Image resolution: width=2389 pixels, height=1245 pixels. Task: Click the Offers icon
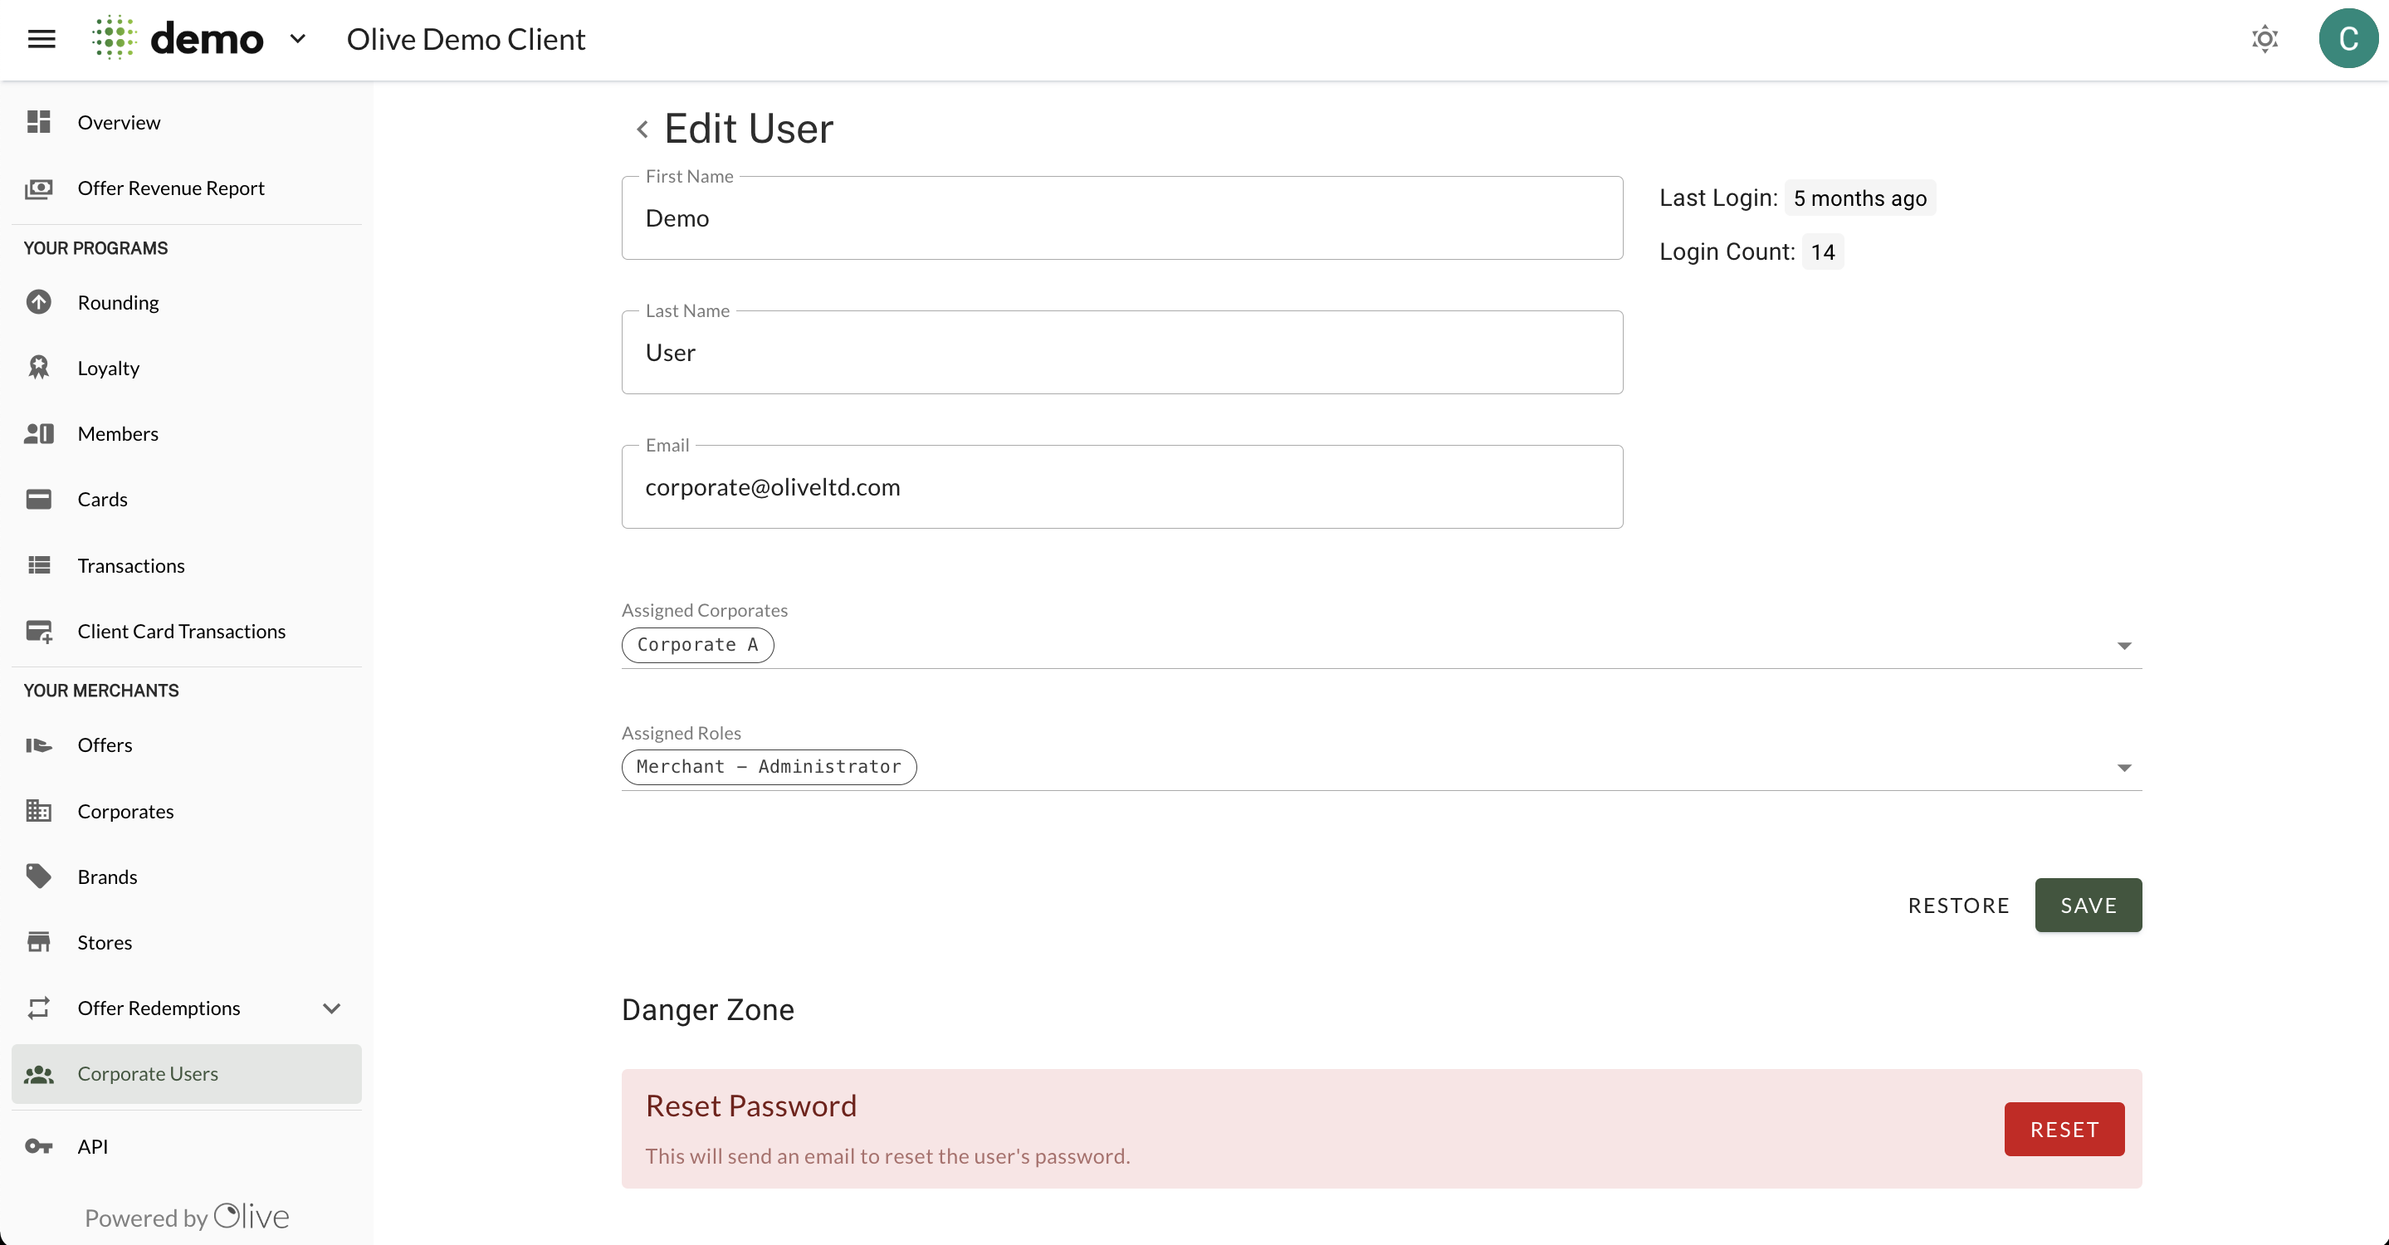pyautogui.click(x=39, y=745)
